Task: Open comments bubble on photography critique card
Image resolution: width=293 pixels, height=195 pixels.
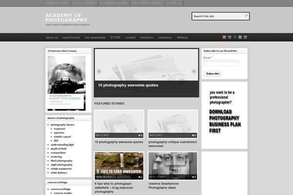Action: click(x=194, y=136)
